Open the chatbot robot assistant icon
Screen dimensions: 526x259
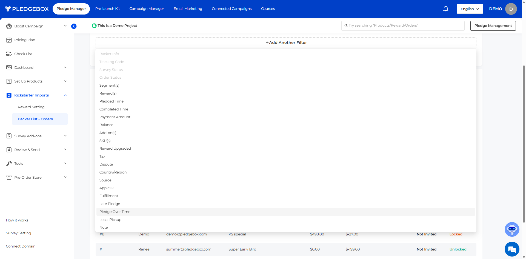512,229
